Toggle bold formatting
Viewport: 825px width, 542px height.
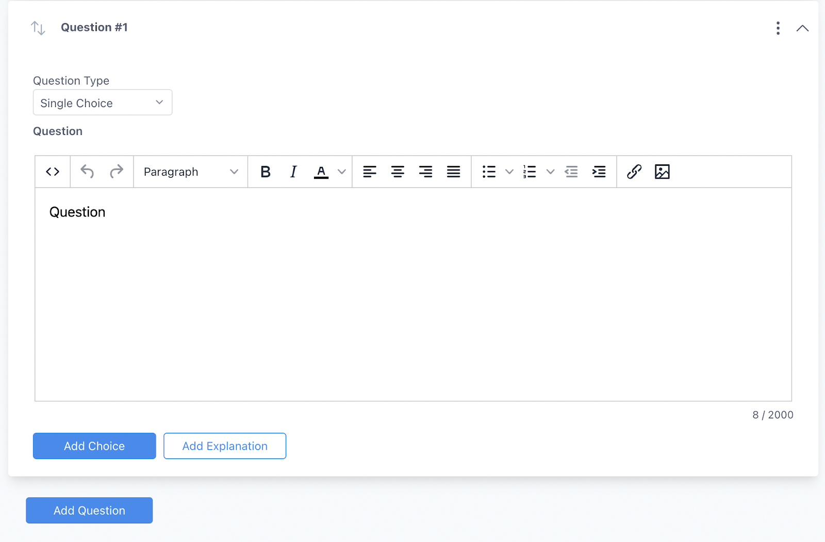click(266, 172)
